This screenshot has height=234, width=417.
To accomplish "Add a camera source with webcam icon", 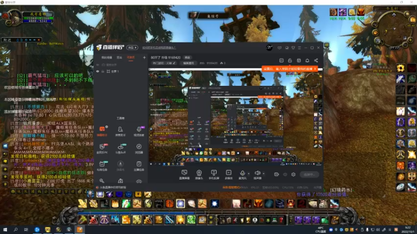I will pyautogui.click(x=199, y=175).
